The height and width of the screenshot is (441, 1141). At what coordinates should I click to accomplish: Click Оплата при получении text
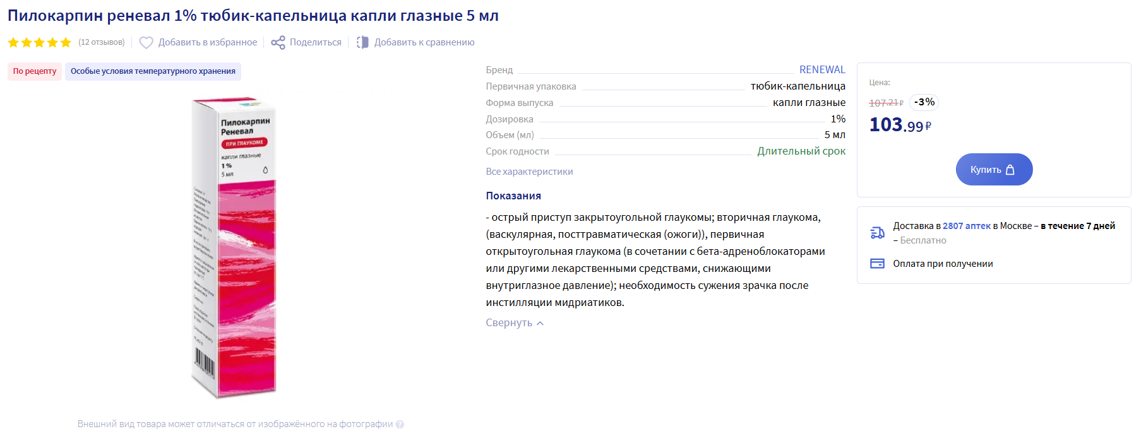click(x=943, y=264)
